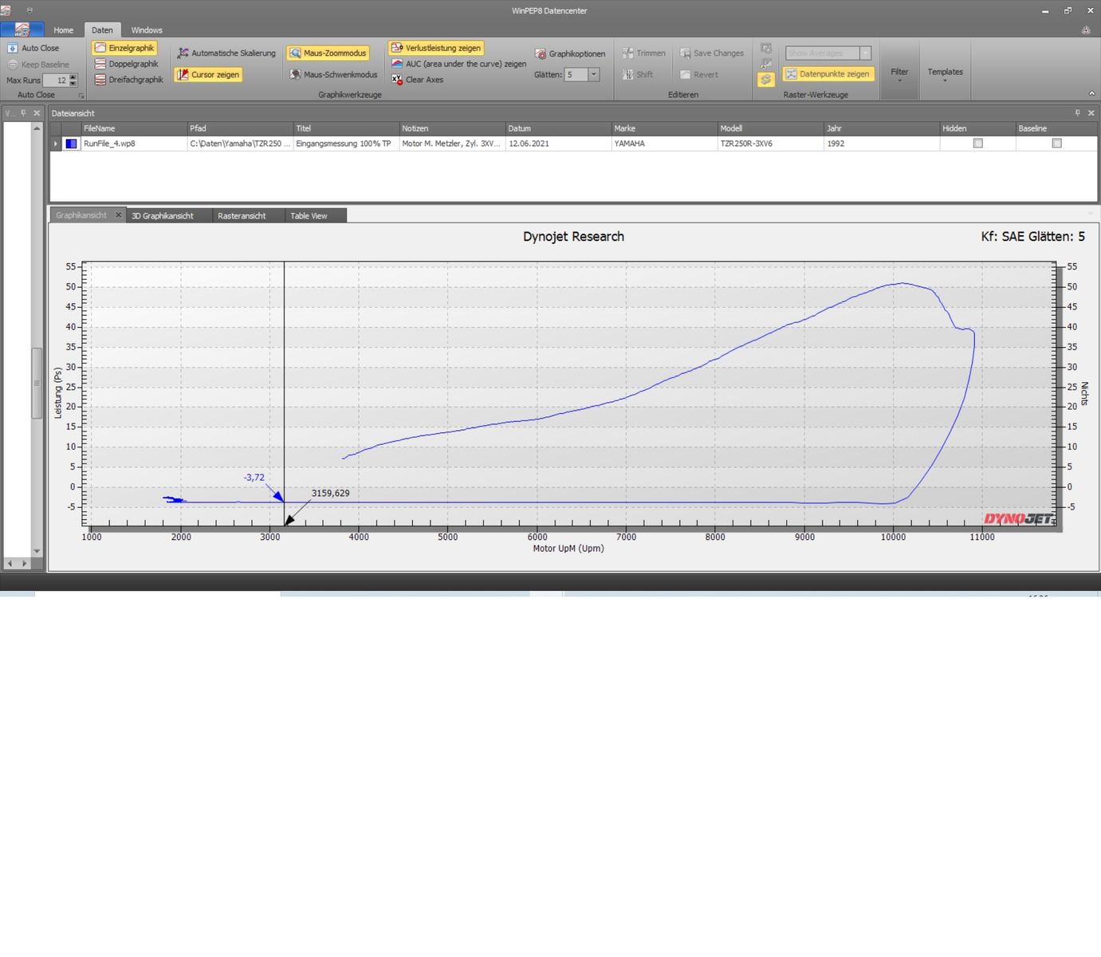The width and height of the screenshot is (1101, 957).
Task: Switch to the Table View tab
Action: pos(309,216)
